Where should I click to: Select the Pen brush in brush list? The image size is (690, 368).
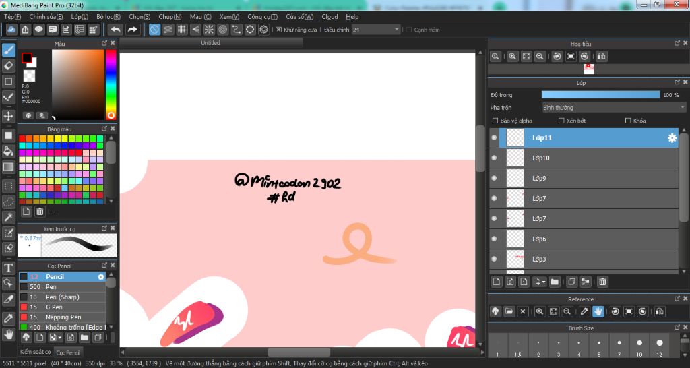pyautogui.click(x=62, y=287)
